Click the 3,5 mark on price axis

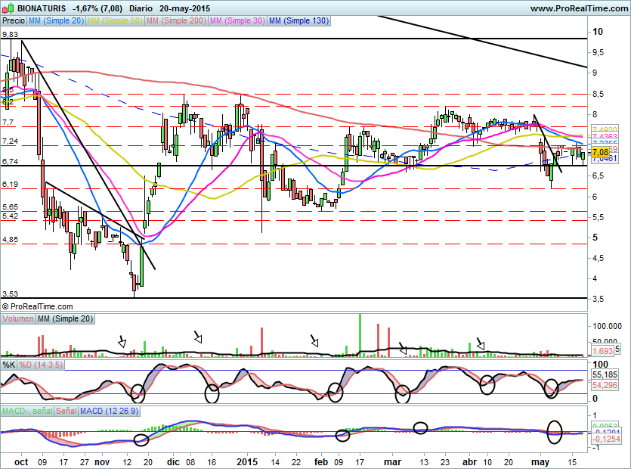point(598,299)
